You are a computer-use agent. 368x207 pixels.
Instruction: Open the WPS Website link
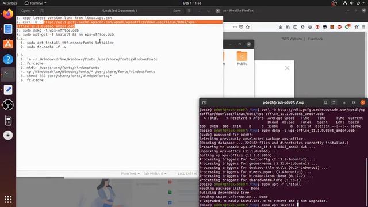coord(292,39)
